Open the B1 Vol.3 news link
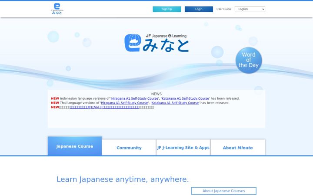The width and height of the screenshot is (313, 196). click(x=105, y=107)
